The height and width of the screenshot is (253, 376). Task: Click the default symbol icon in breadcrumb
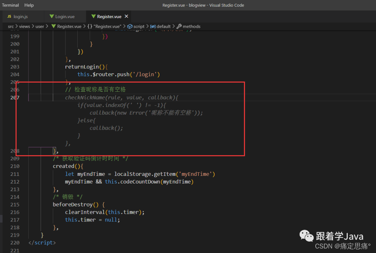click(x=153, y=26)
